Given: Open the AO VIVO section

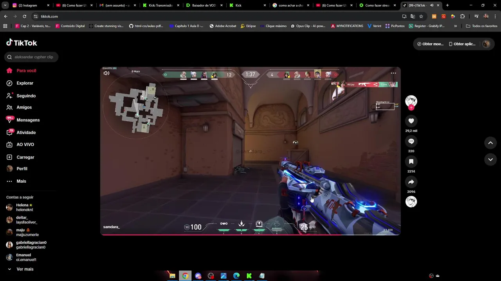Looking at the screenshot, I should 20,144.
